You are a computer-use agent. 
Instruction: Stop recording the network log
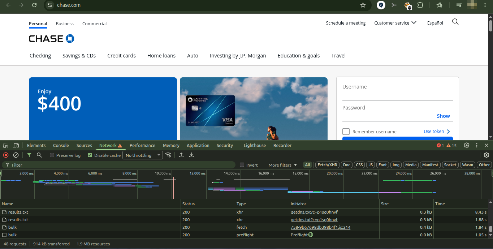pyautogui.click(x=6, y=155)
